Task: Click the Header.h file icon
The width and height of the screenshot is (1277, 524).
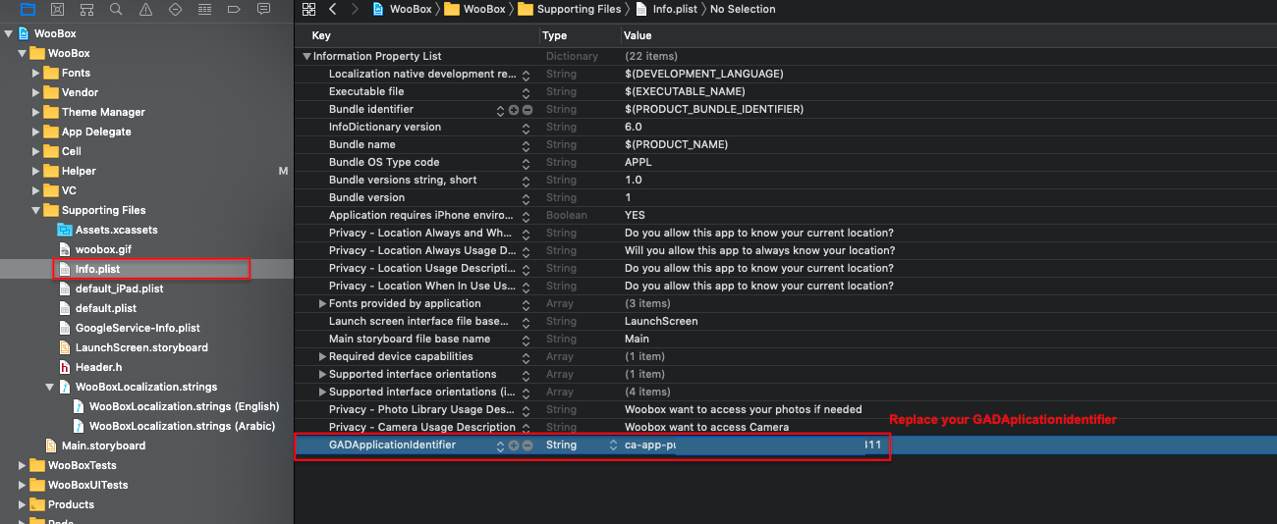Action: pos(65,367)
